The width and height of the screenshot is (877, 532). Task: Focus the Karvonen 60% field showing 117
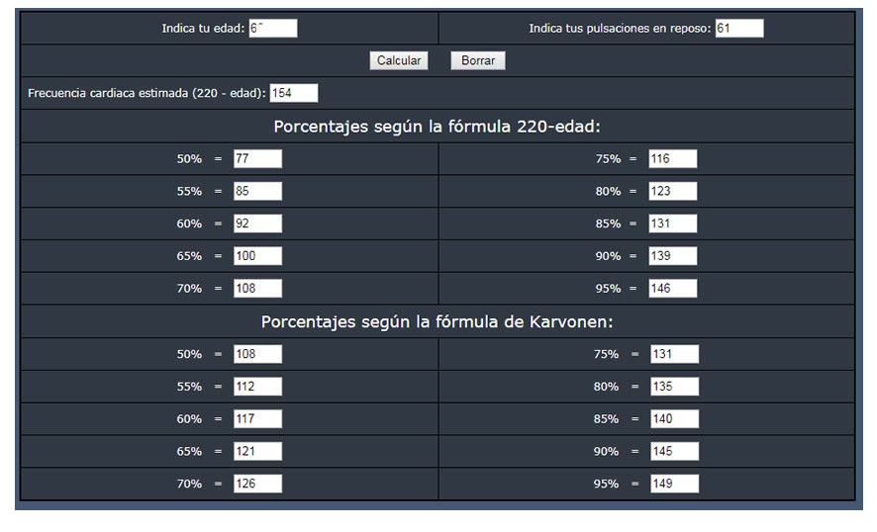click(257, 419)
